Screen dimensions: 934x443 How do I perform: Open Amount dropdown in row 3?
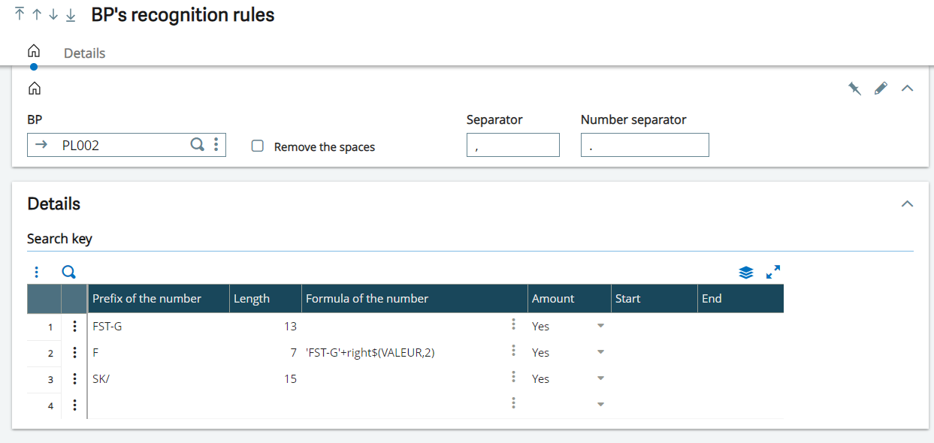coord(600,378)
